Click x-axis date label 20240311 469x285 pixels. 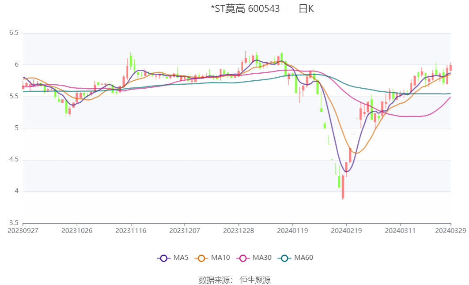(x=400, y=231)
